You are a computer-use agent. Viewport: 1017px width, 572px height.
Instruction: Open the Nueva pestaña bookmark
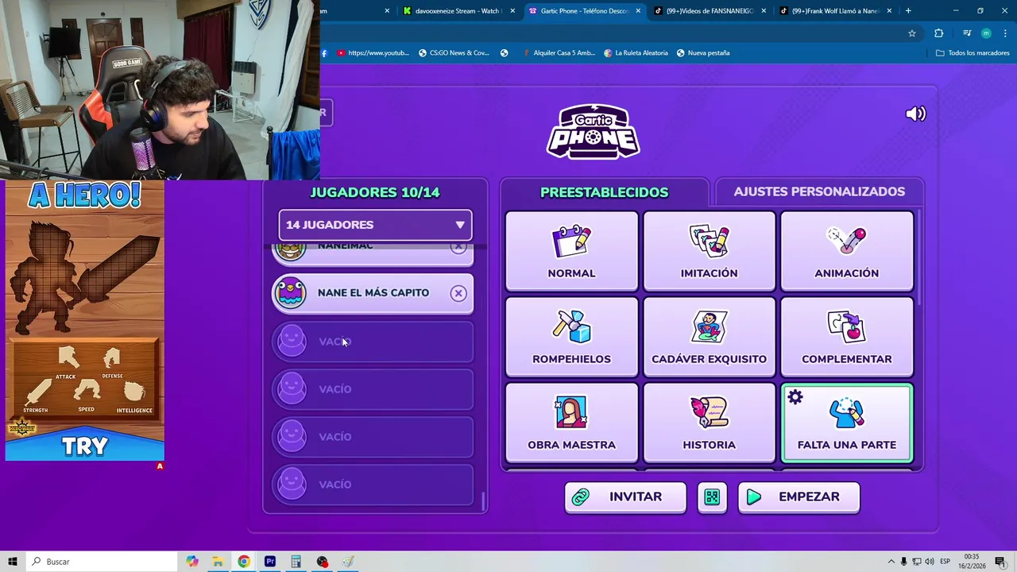point(703,53)
